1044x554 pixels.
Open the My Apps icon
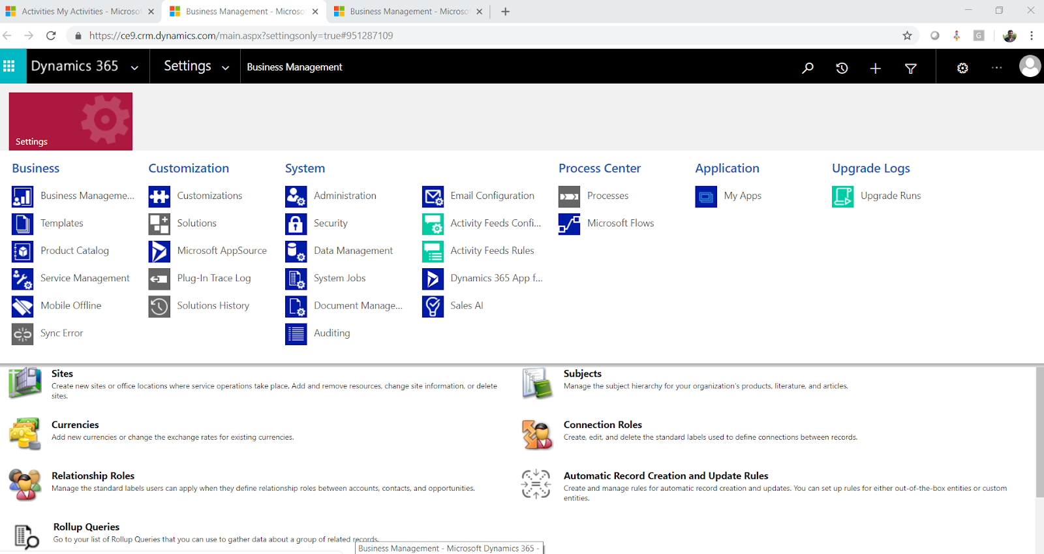click(706, 196)
